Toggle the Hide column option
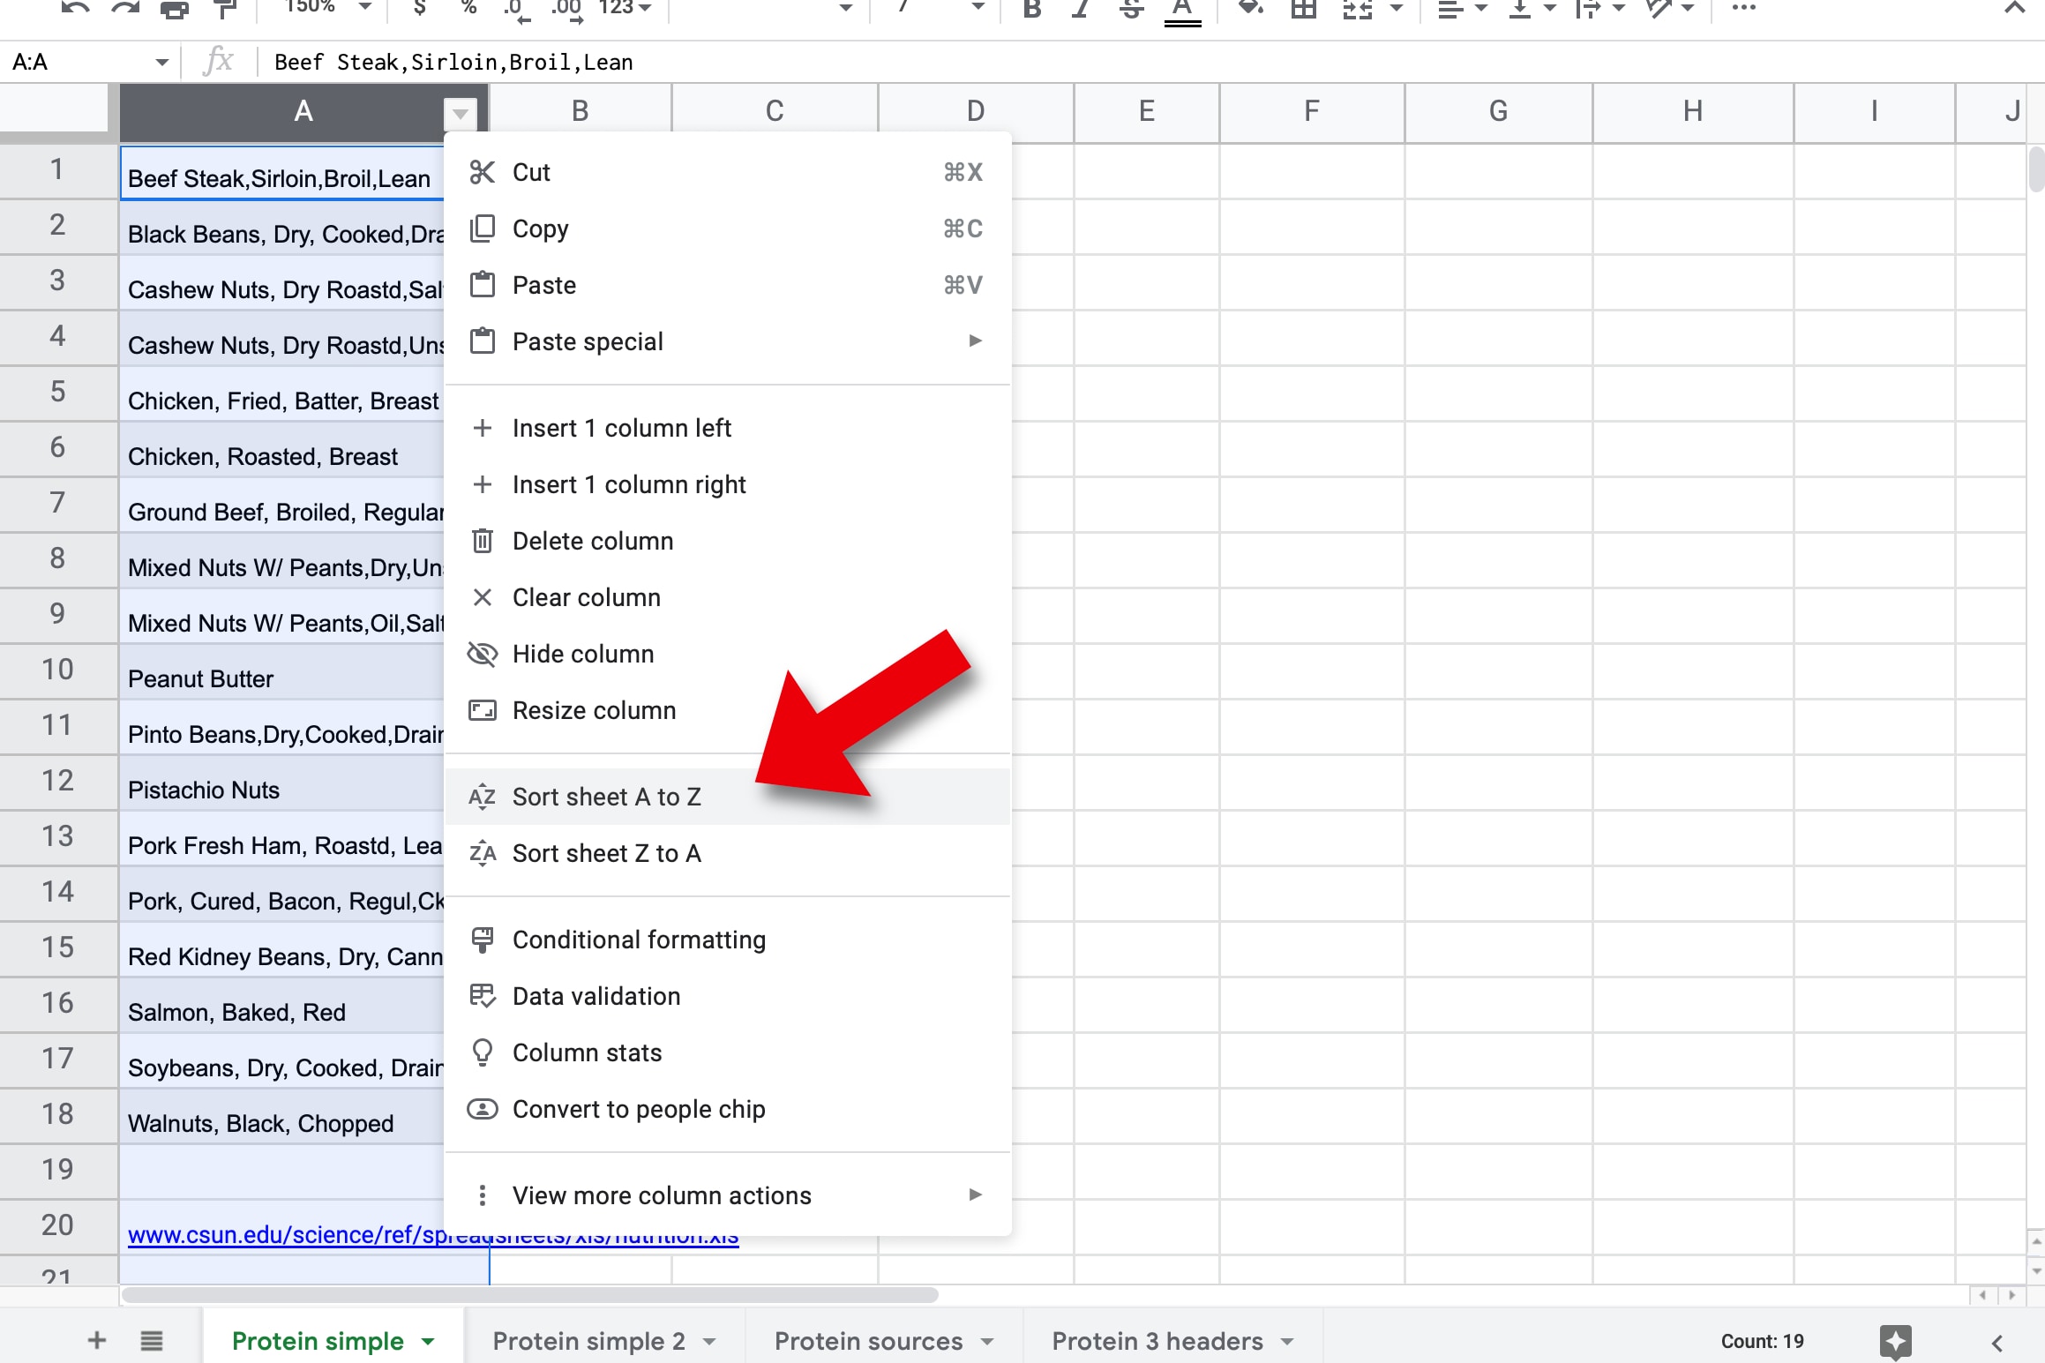Screen dimensions: 2045x1363 pos(582,653)
